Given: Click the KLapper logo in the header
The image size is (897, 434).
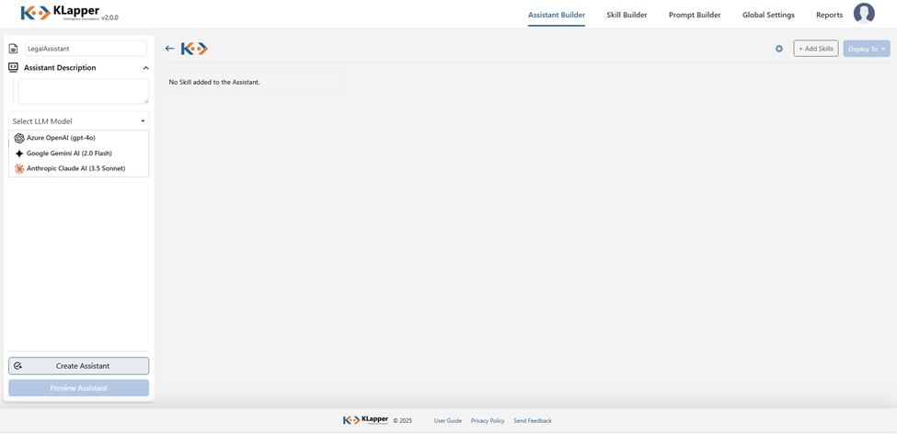Looking at the screenshot, I should click(60, 13).
